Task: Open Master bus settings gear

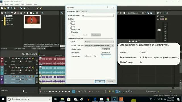Action: (x=158, y=13)
